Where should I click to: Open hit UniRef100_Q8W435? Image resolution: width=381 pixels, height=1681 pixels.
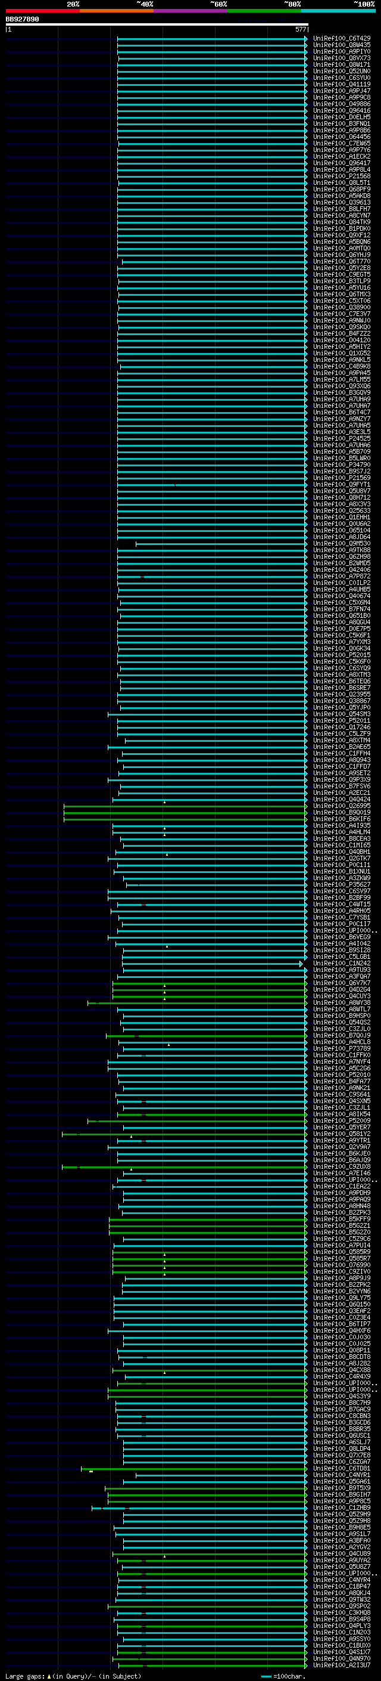coord(342,45)
